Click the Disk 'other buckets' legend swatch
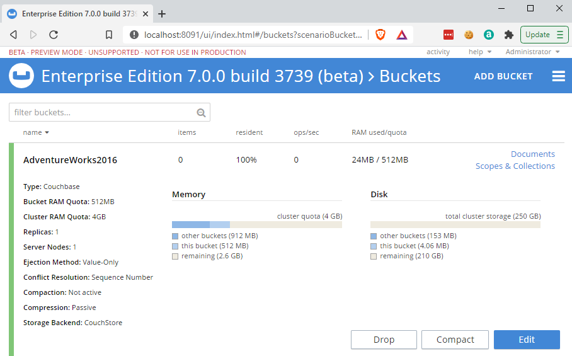The image size is (572, 356). click(374, 236)
